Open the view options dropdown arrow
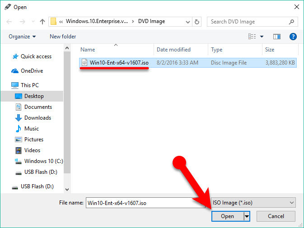Screen dimensions: 304x228 click(x=262, y=37)
